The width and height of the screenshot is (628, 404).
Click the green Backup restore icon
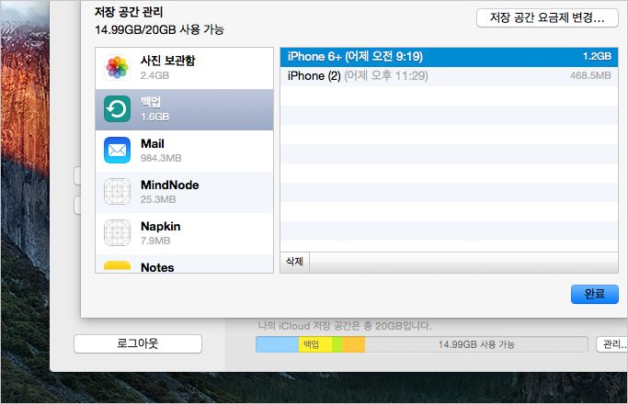pyautogui.click(x=117, y=108)
